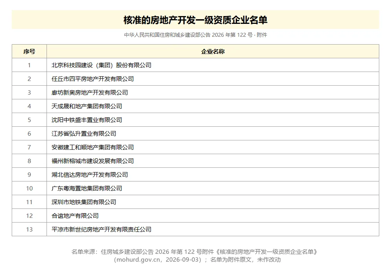This screenshot has height=264, width=391.
Task: Click serial number 10 cell
Action: [x=29, y=189]
